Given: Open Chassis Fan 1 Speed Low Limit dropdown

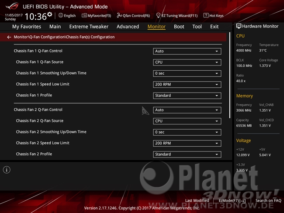Looking at the screenshot, I should [x=187, y=85].
